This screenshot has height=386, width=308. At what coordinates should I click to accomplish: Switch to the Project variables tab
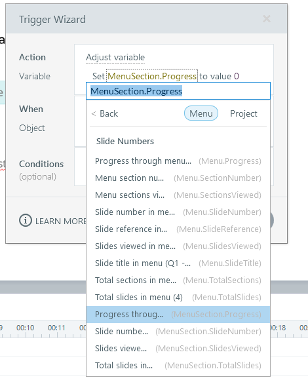pyautogui.click(x=244, y=114)
